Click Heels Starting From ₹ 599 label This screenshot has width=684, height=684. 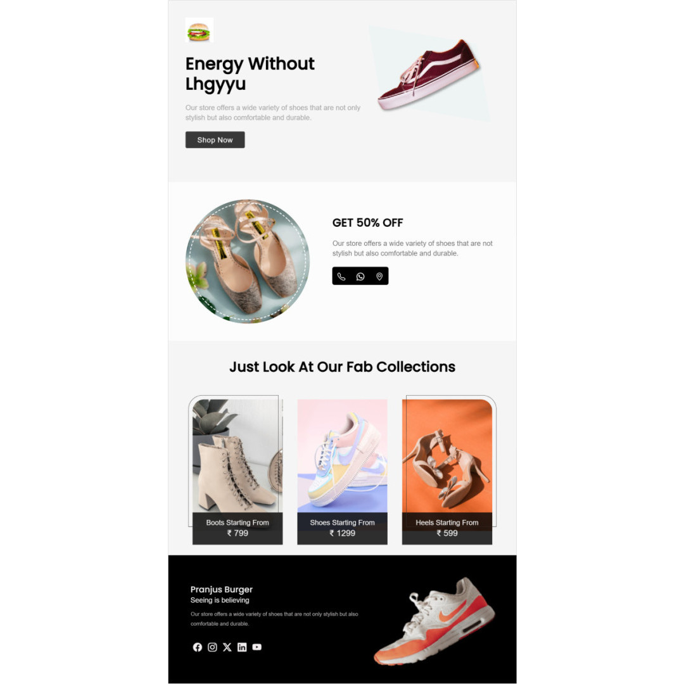pyautogui.click(x=447, y=528)
